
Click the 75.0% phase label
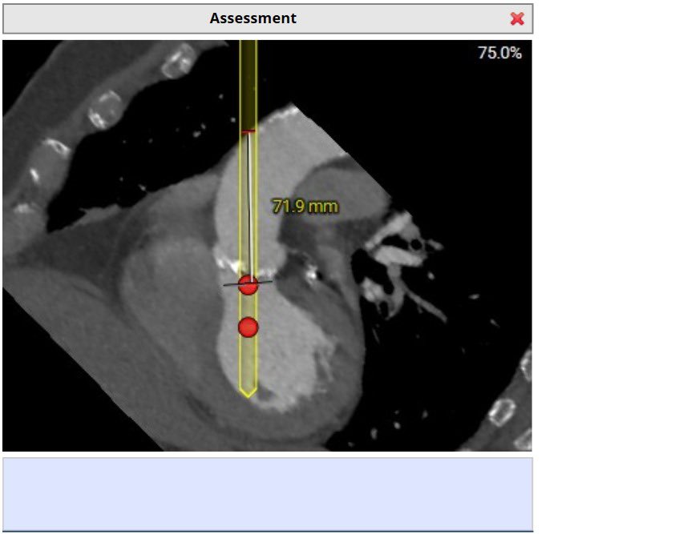click(499, 53)
